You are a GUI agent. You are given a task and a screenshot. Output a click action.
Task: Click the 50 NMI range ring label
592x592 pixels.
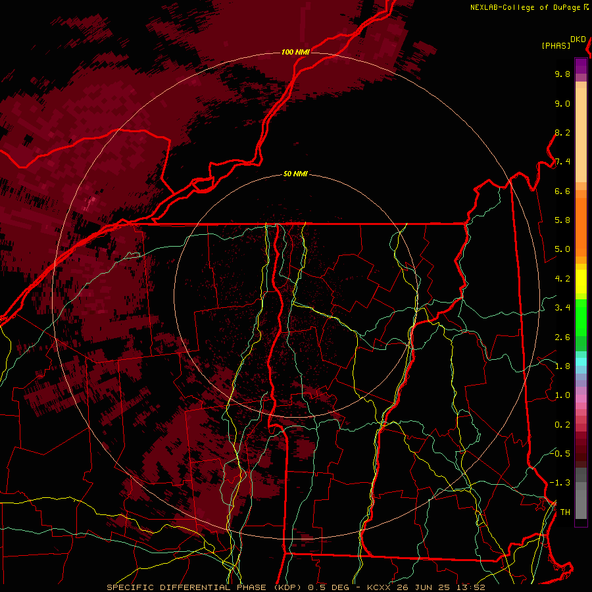click(x=295, y=174)
